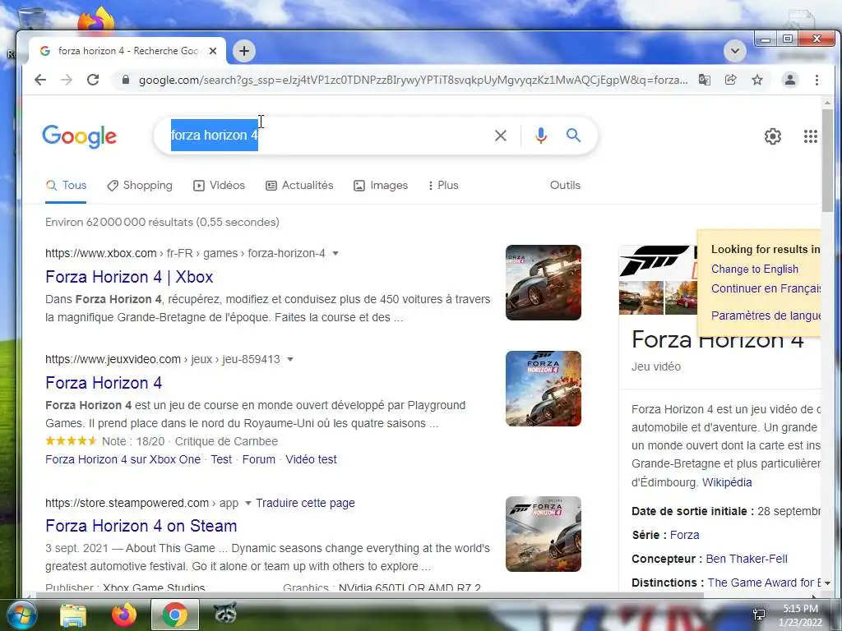Viewport: 842px width, 631px height.
Task: Click the network icon in system tray
Action: click(759, 615)
